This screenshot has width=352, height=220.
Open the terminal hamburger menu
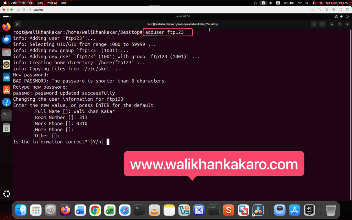click(x=322, y=24)
